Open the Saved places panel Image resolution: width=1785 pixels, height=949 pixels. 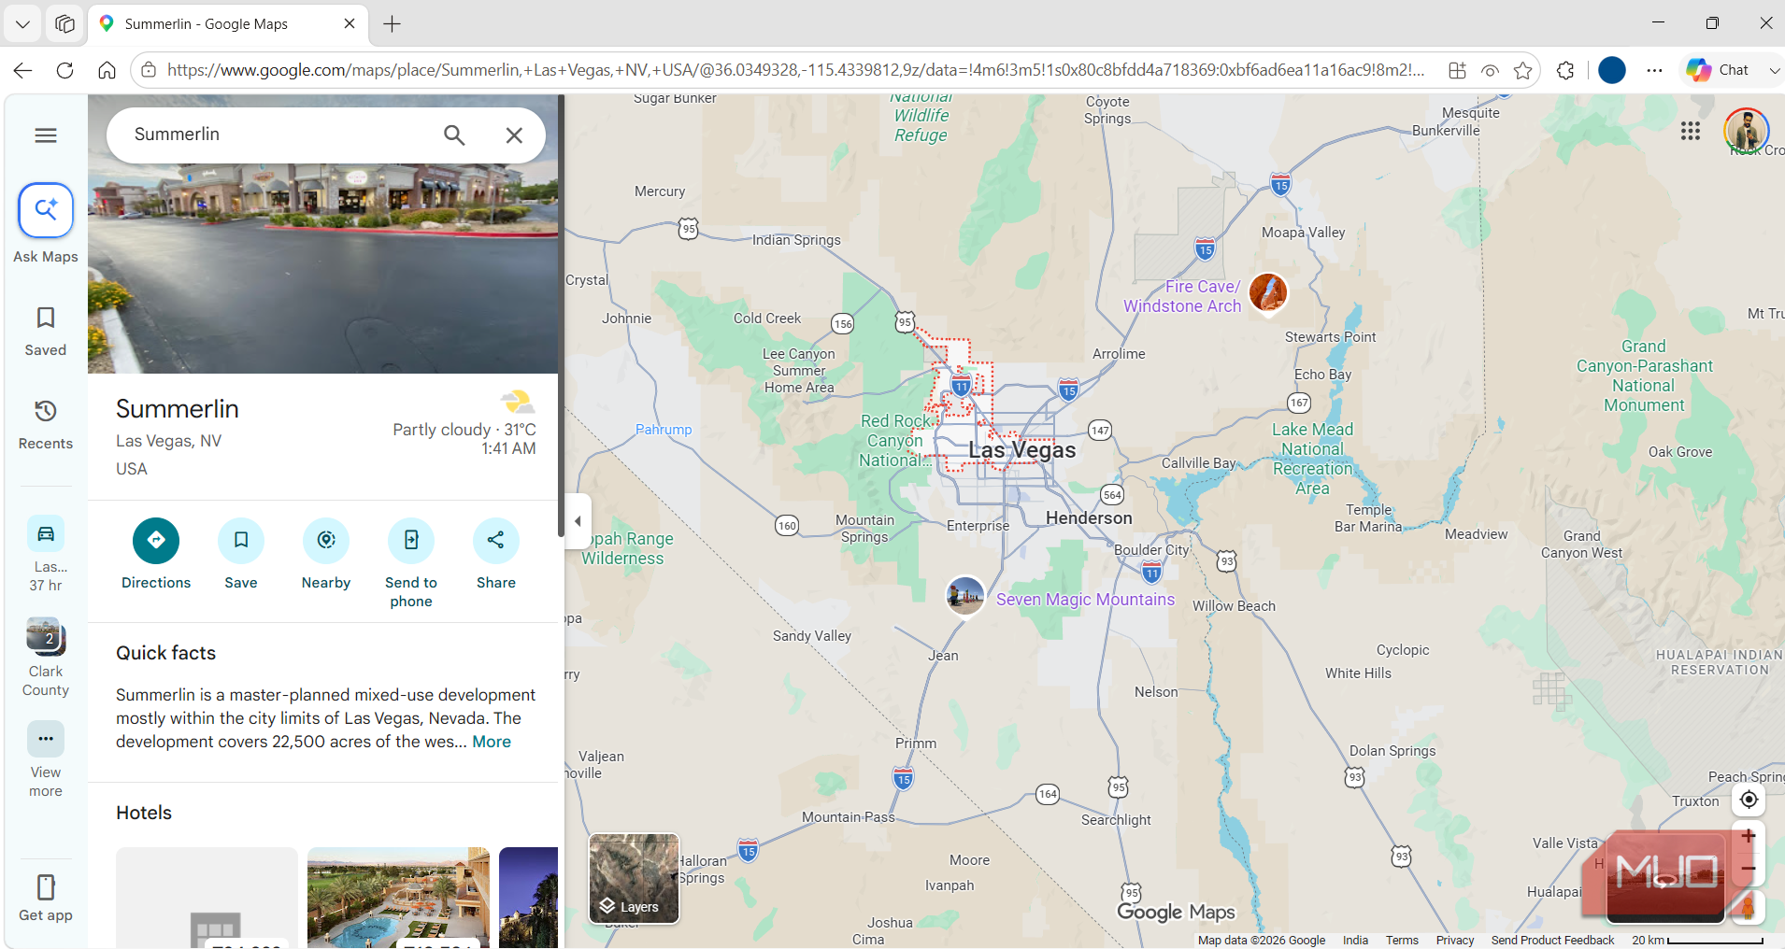(46, 331)
